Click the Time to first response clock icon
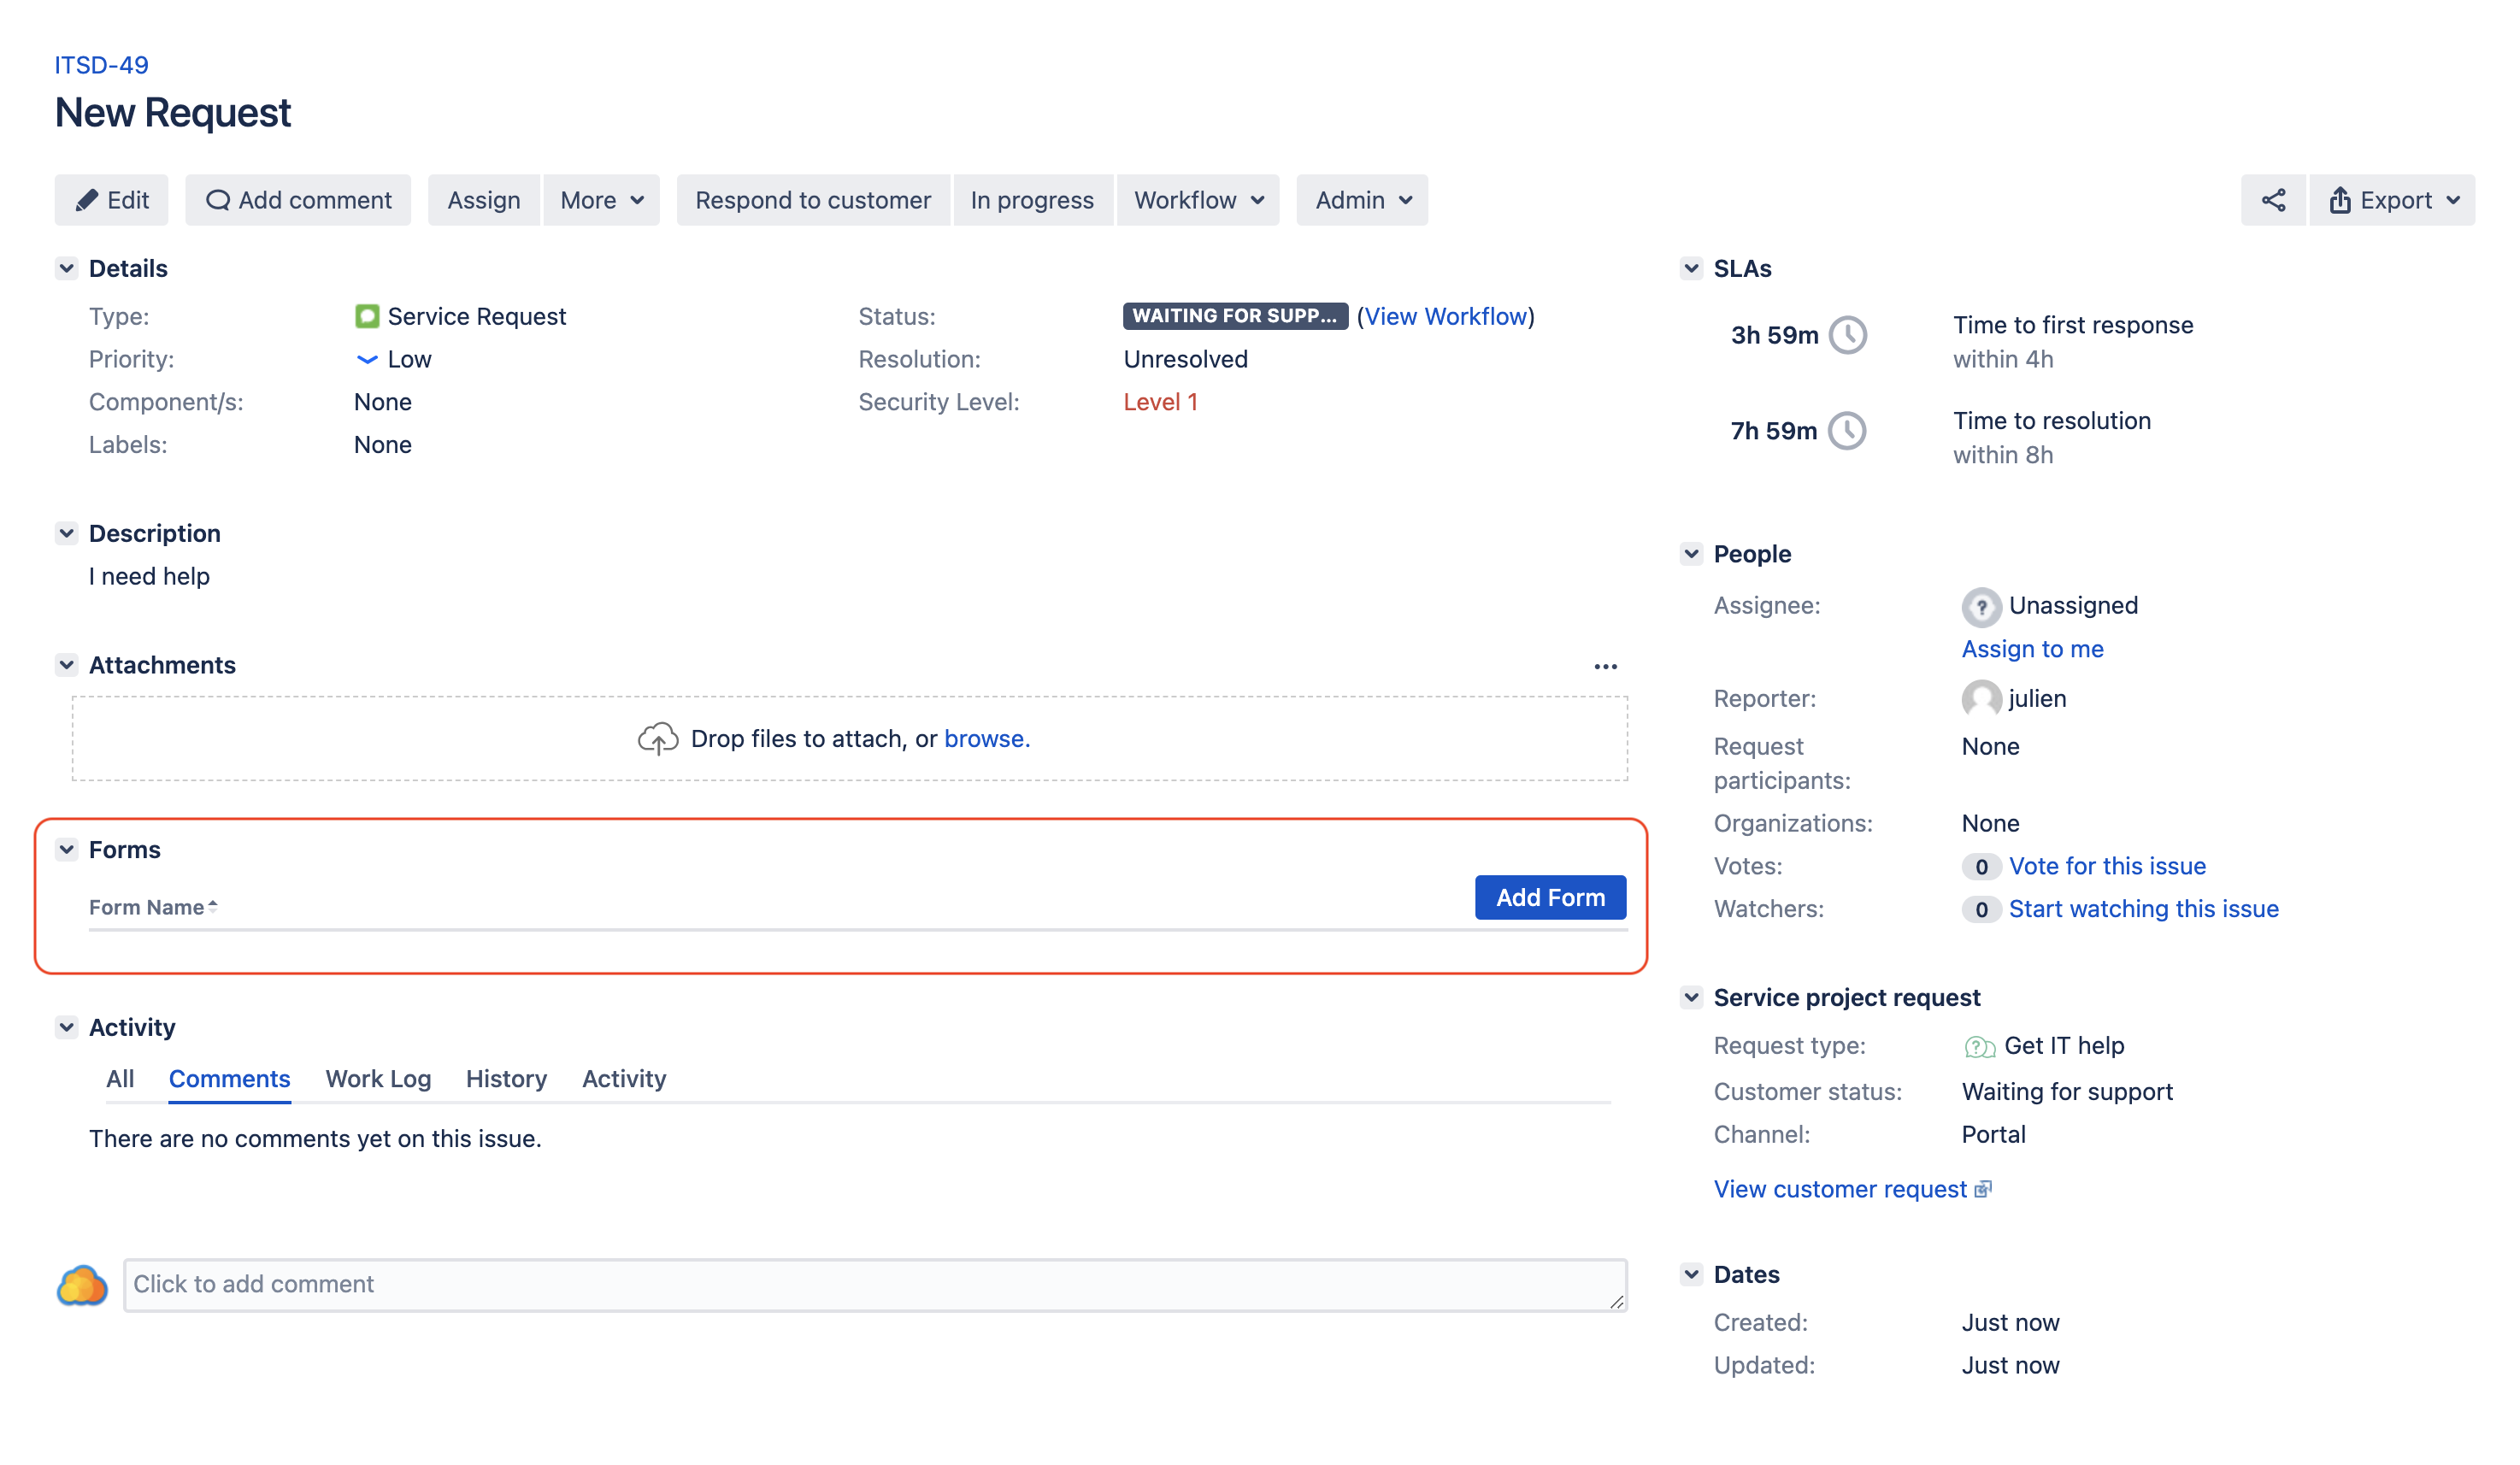Image resolution: width=2520 pixels, height=1465 pixels. click(x=1847, y=335)
